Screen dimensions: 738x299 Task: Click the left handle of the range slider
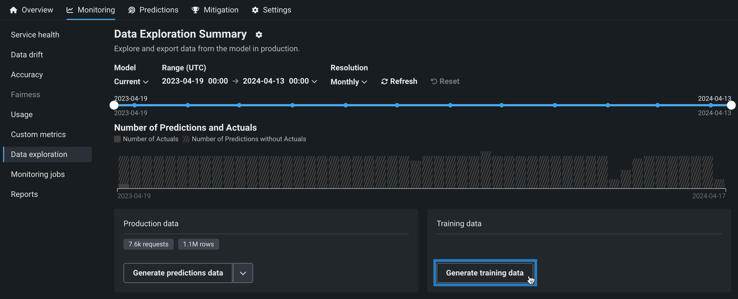[x=114, y=105]
